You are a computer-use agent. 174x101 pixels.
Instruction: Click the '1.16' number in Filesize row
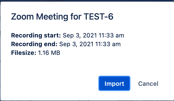click(x=44, y=53)
